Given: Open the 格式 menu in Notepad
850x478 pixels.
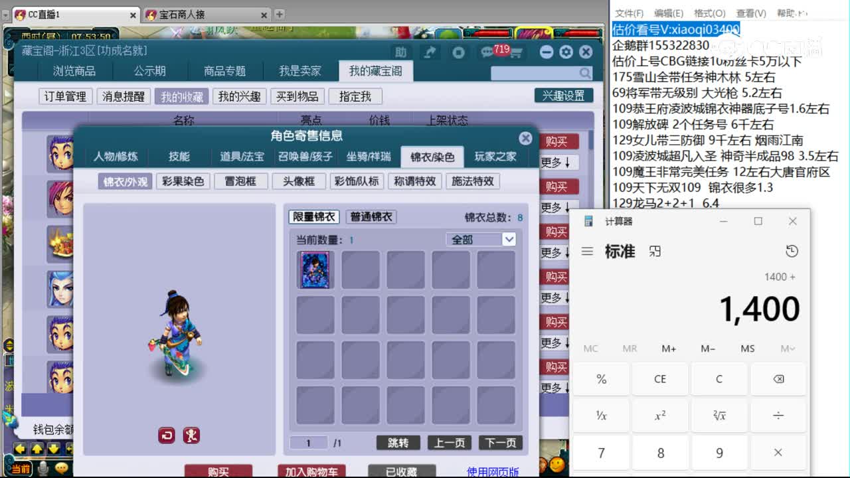Looking at the screenshot, I should (x=708, y=12).
